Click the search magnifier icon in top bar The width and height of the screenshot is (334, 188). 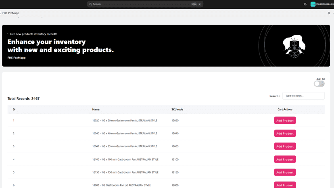point(90,4)
